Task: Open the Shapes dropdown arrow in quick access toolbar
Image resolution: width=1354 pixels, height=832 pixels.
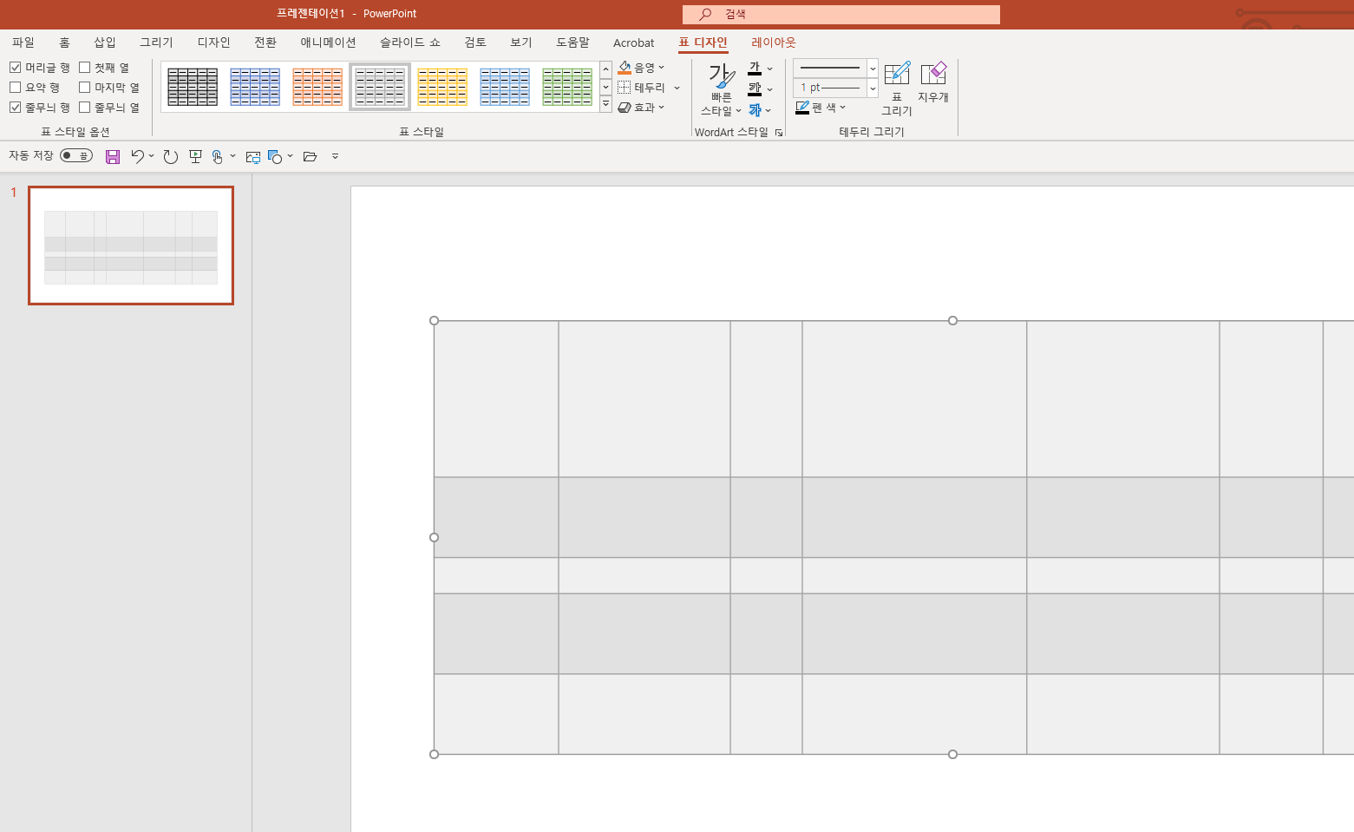Action: (x=290, y=156)
